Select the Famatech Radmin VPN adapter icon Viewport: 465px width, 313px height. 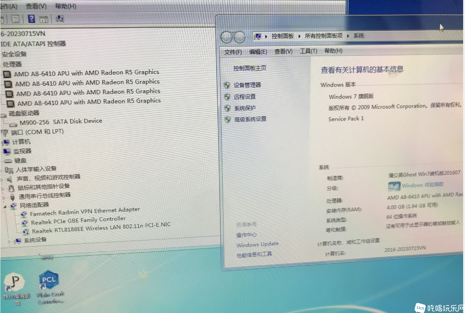(x=24, y=214)
